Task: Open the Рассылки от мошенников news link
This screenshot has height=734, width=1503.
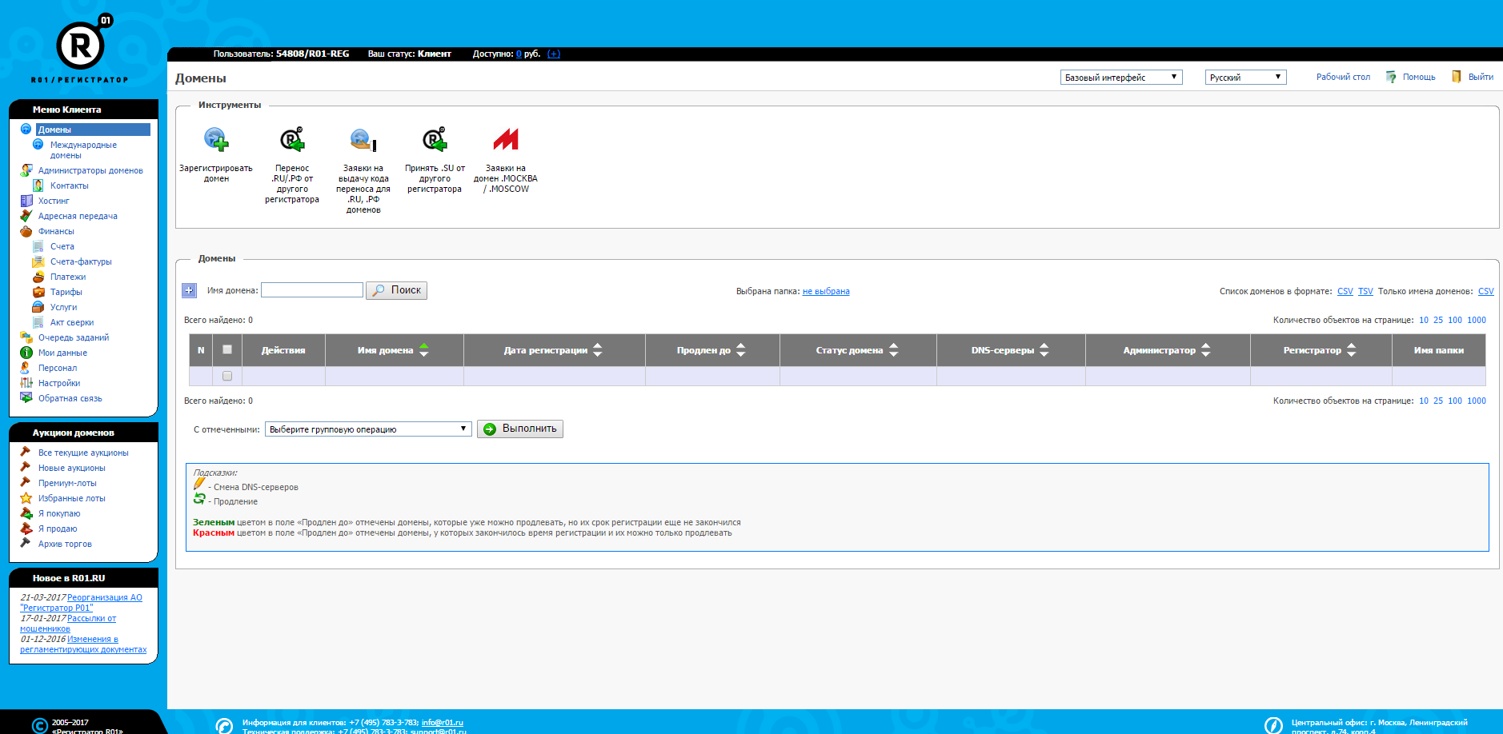Action: (68, 623)
